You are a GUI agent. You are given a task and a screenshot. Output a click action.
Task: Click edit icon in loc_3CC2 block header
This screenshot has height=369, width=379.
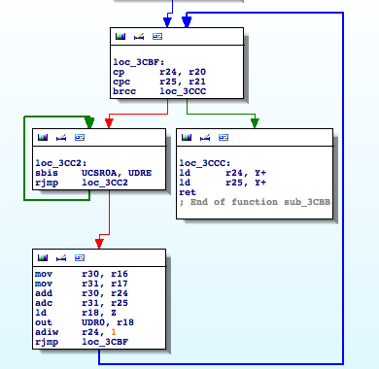click(61, 138)
